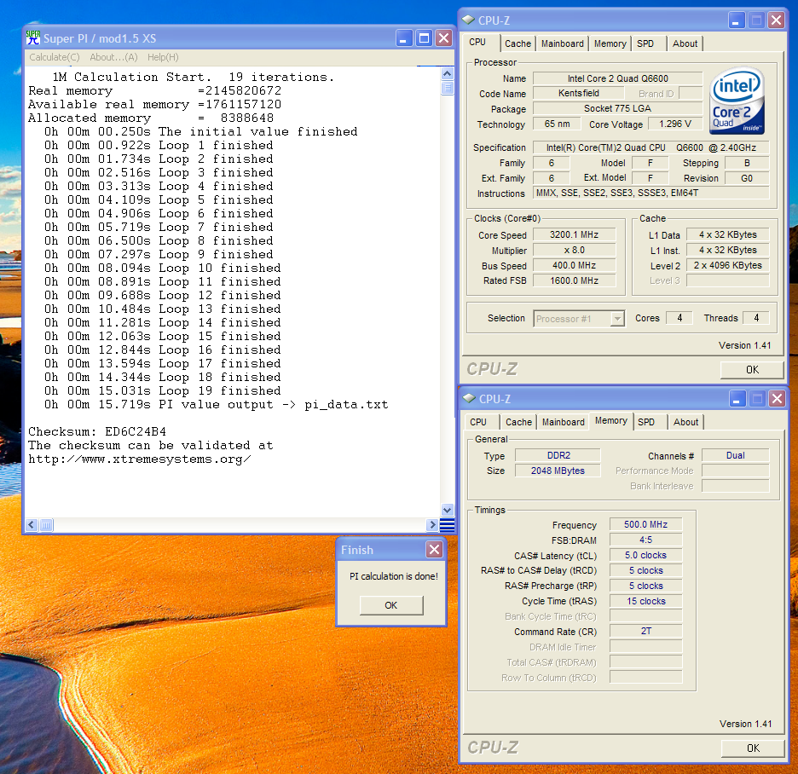Open the About...(A) menu in Super PI
Image resolution: width=798 pixels, height=774 pixels.
tap(113, 57)
